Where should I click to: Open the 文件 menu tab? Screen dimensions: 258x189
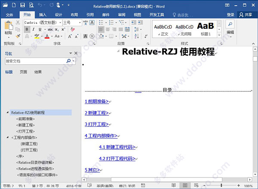9,15
